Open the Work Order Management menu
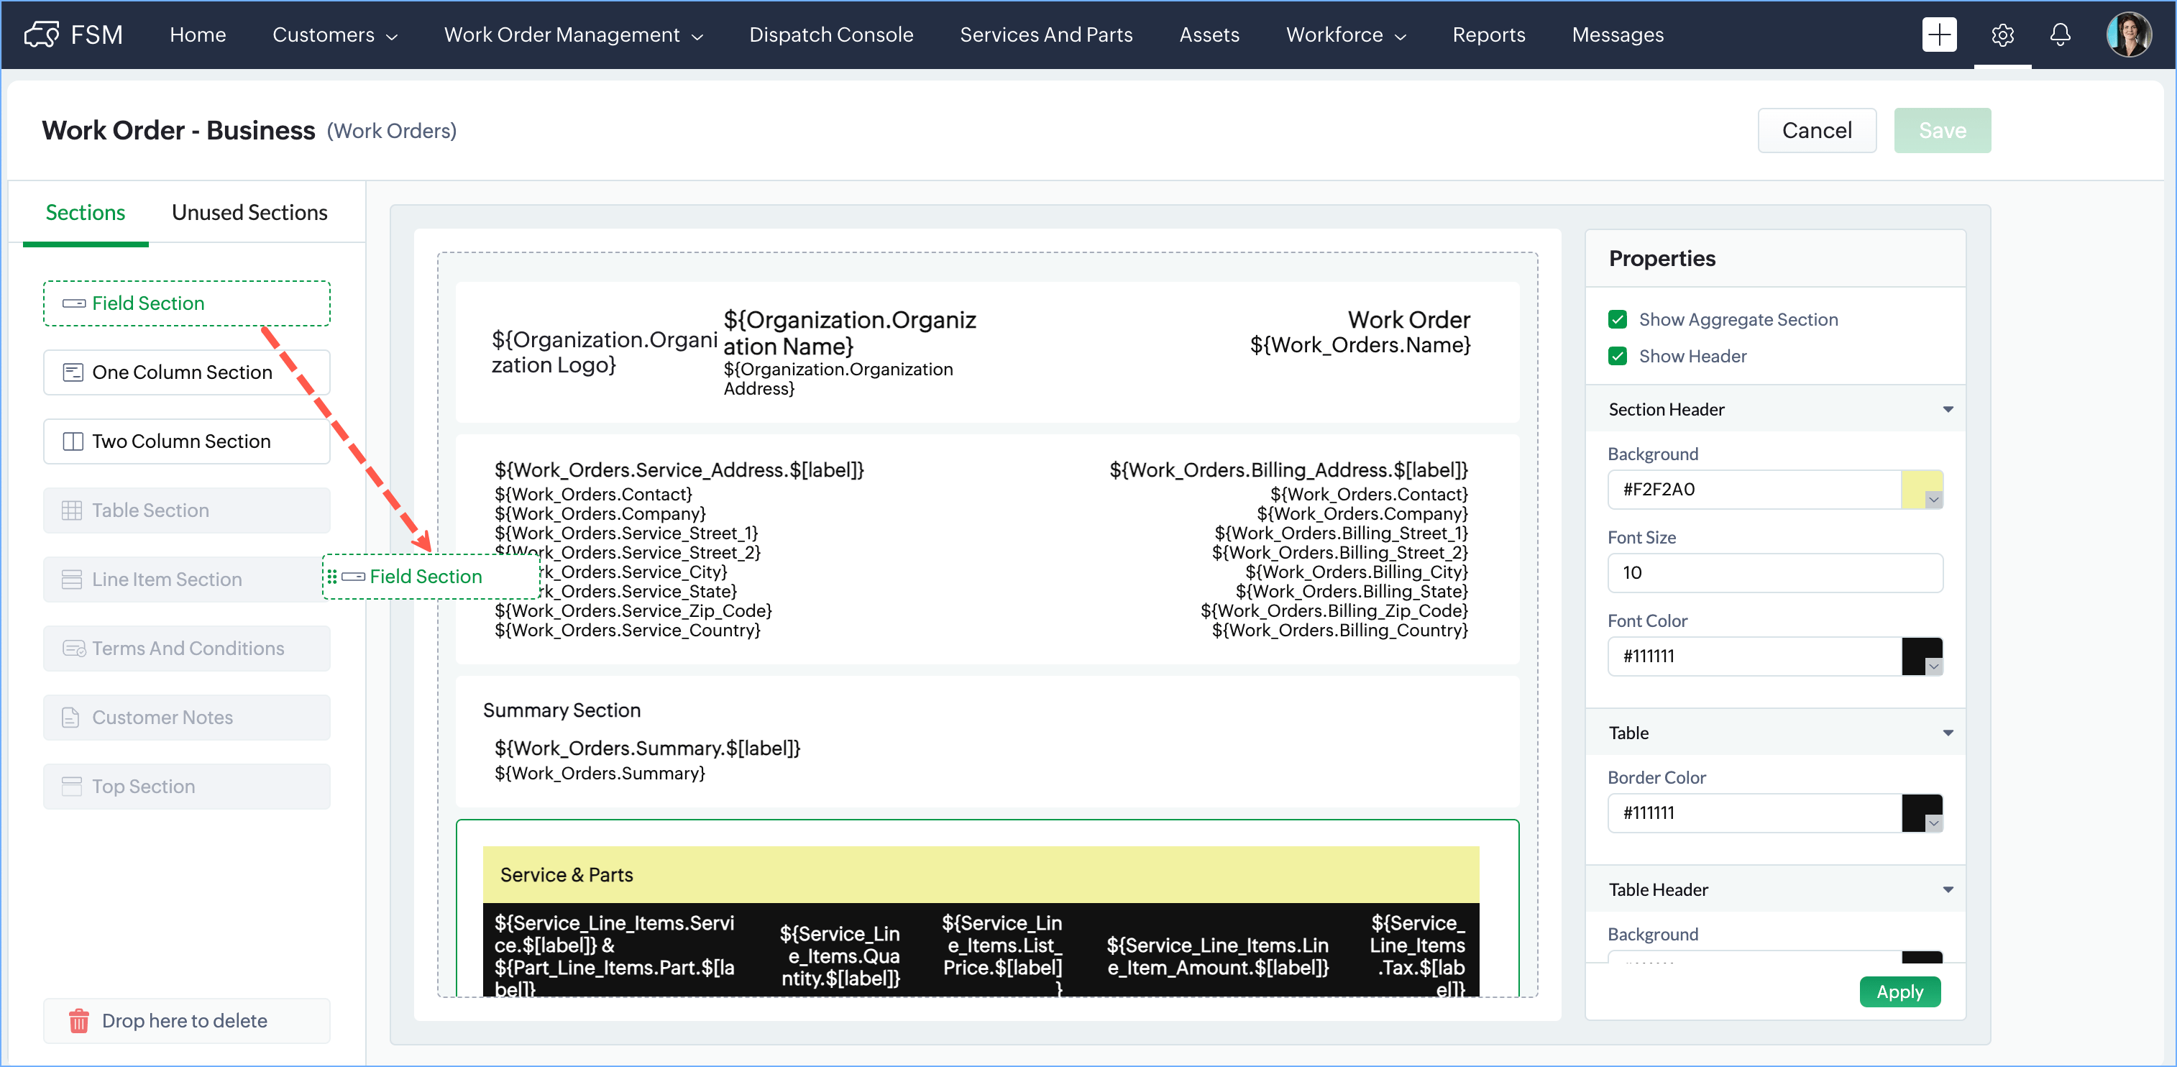Viewport: 2177px width, 1067px height. [x=573, y=35]
